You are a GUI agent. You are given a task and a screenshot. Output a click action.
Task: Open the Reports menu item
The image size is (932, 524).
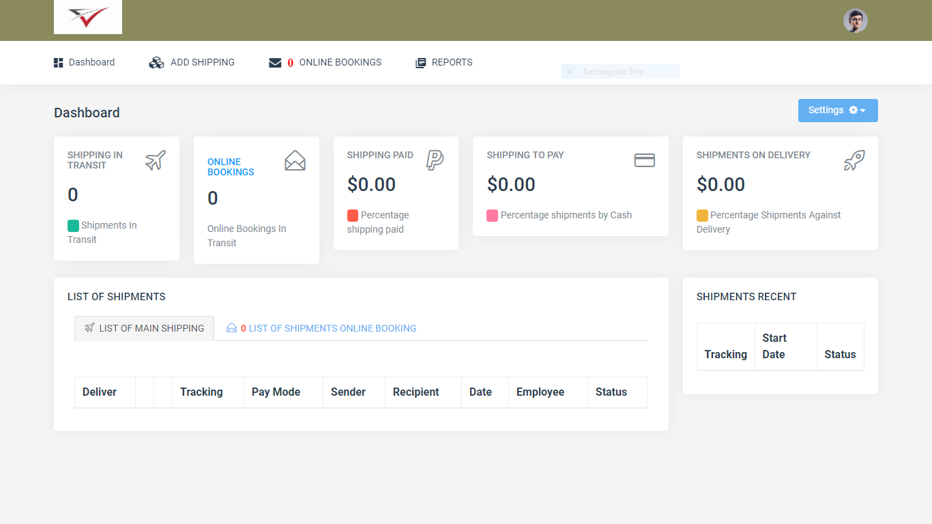tap(444, 62)
